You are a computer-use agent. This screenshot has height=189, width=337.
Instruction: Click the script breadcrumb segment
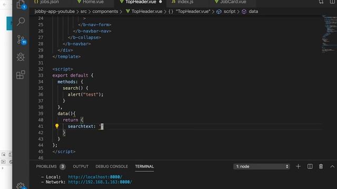[x=230, y=12]
